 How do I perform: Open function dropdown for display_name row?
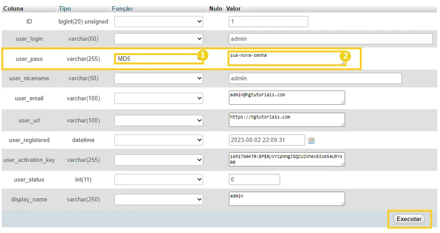(x=159, y=199)
